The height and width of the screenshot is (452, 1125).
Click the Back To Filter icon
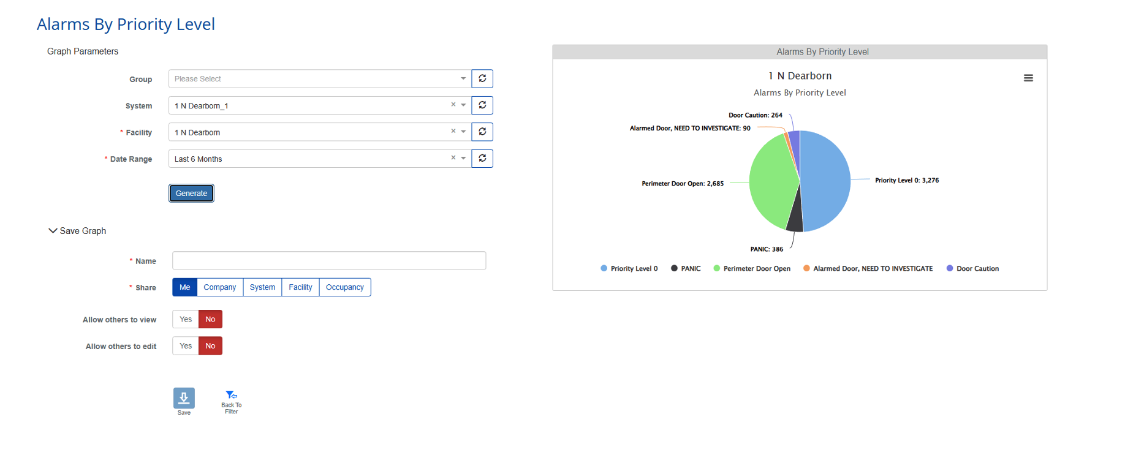coord(231,396)
